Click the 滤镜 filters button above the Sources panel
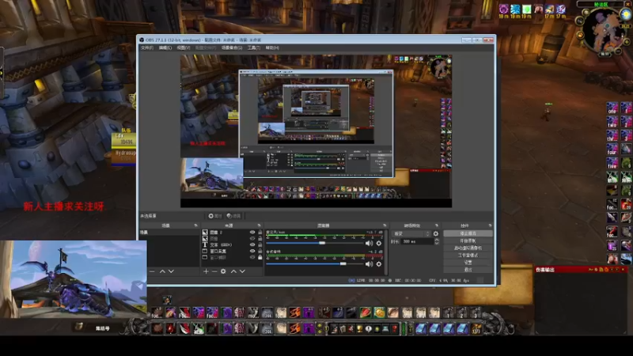Screen dimensions: 633x356 (233, 216)
